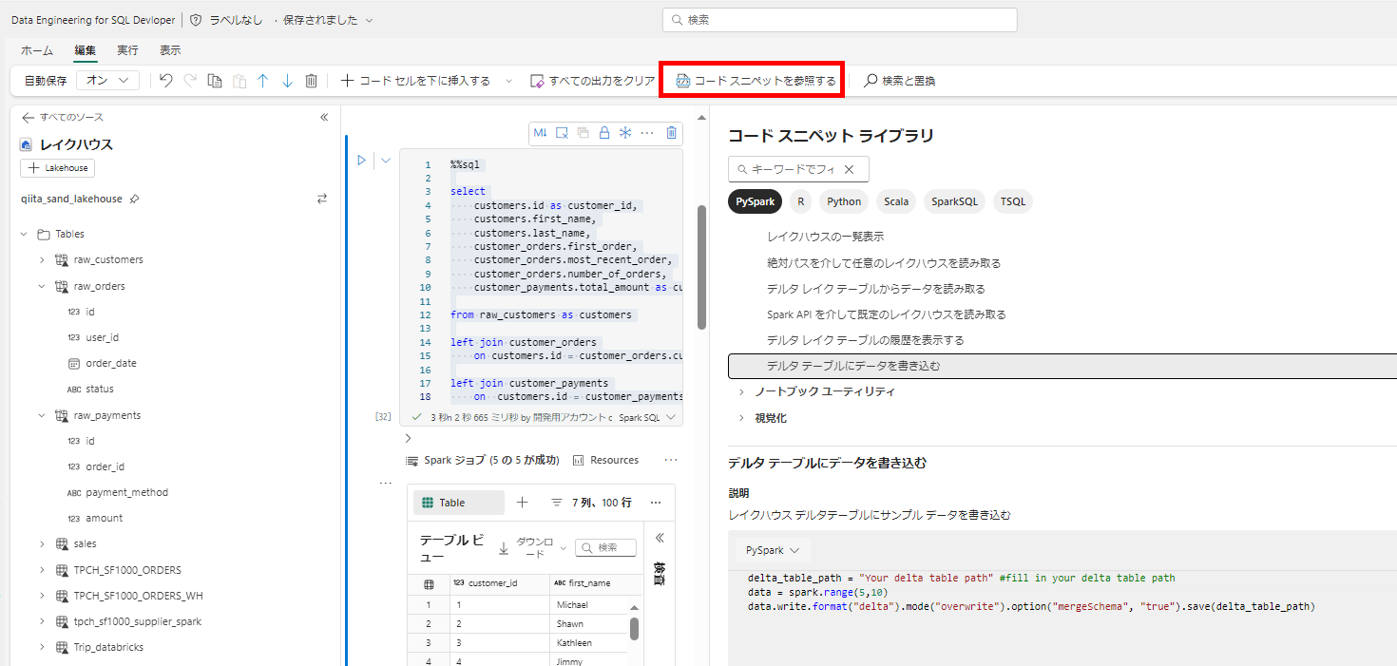
Task: Freeze the cell using the snowflake icon
Action: click(x=625, y=133)
